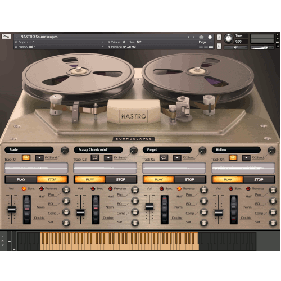281x281 pixels.
Task: Enable Reverse LED on Track 01
Action: click(42, 188)
